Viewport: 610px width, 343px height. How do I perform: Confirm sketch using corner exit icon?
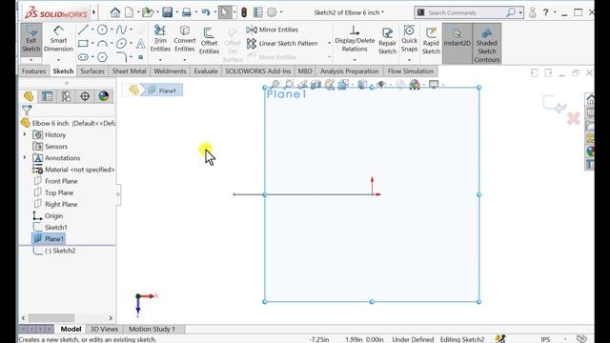554,104
